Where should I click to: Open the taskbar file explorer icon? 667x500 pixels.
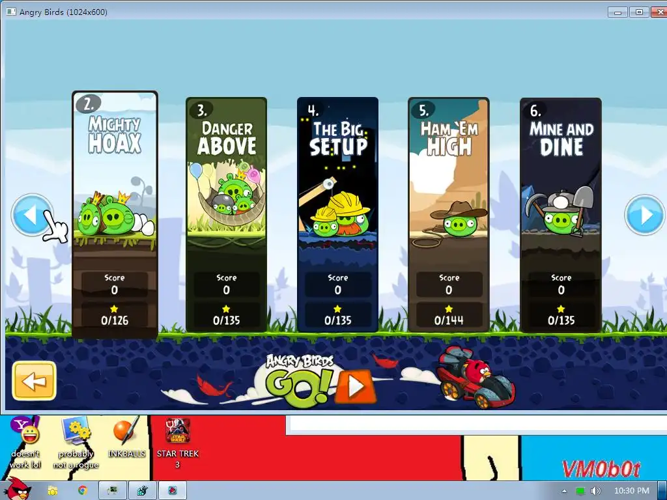point(53,491)
